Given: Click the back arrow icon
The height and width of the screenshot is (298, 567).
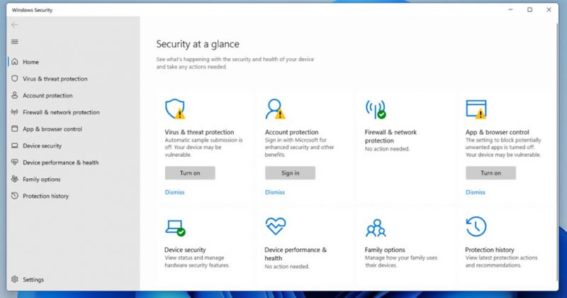Looking at the screenshot, I should pyautogui.click(x=14, y=25).
